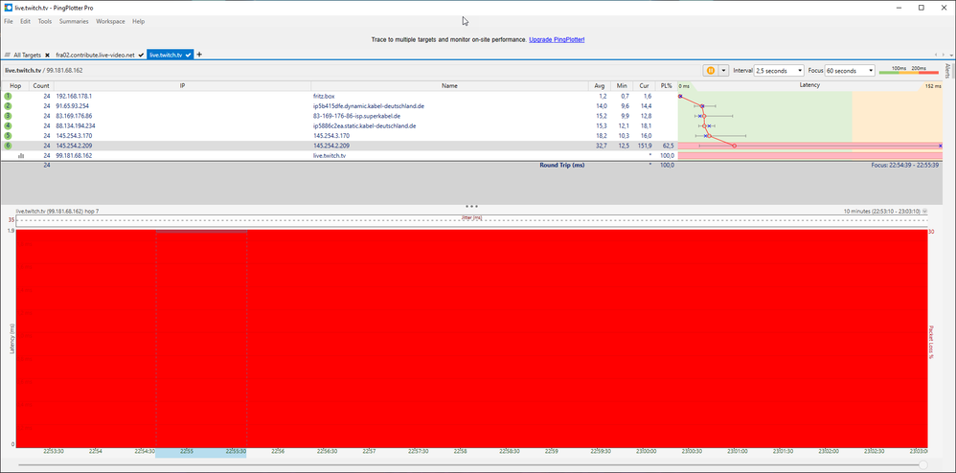The height and width of the screenshot is (473, 956).
Task: Click the timeline graph title live.twitch.tv hop 7
Action: [57, 212]
